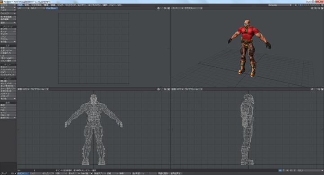
Task: Open the ヘルプ menu dropdown
Action: (x=8, y=10)
